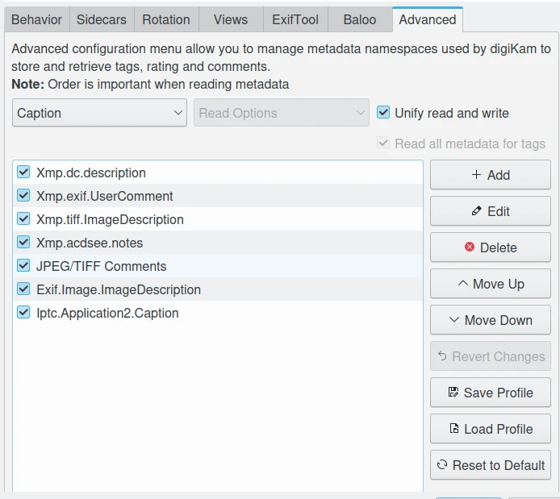Uncheck Xmp.dc.description namespace

point(23,173)
